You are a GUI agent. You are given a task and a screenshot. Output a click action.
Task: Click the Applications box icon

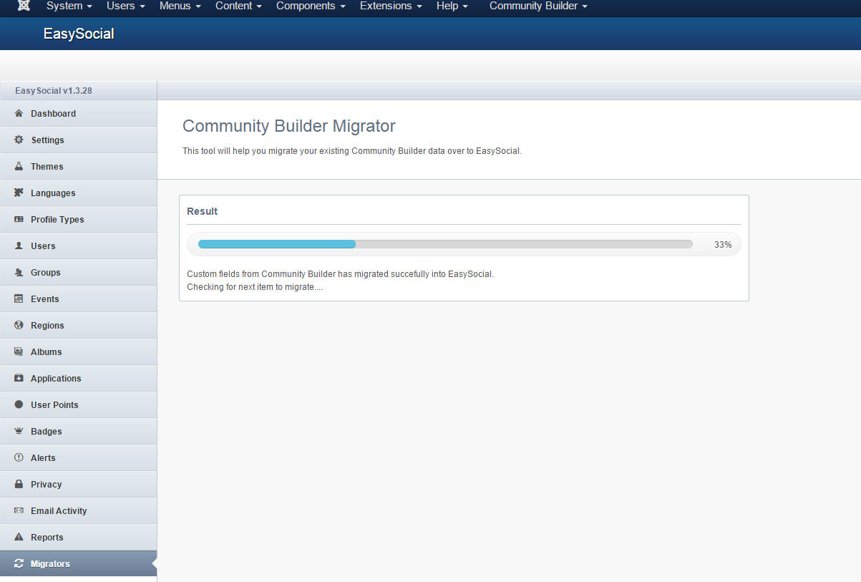click(19, 379)
